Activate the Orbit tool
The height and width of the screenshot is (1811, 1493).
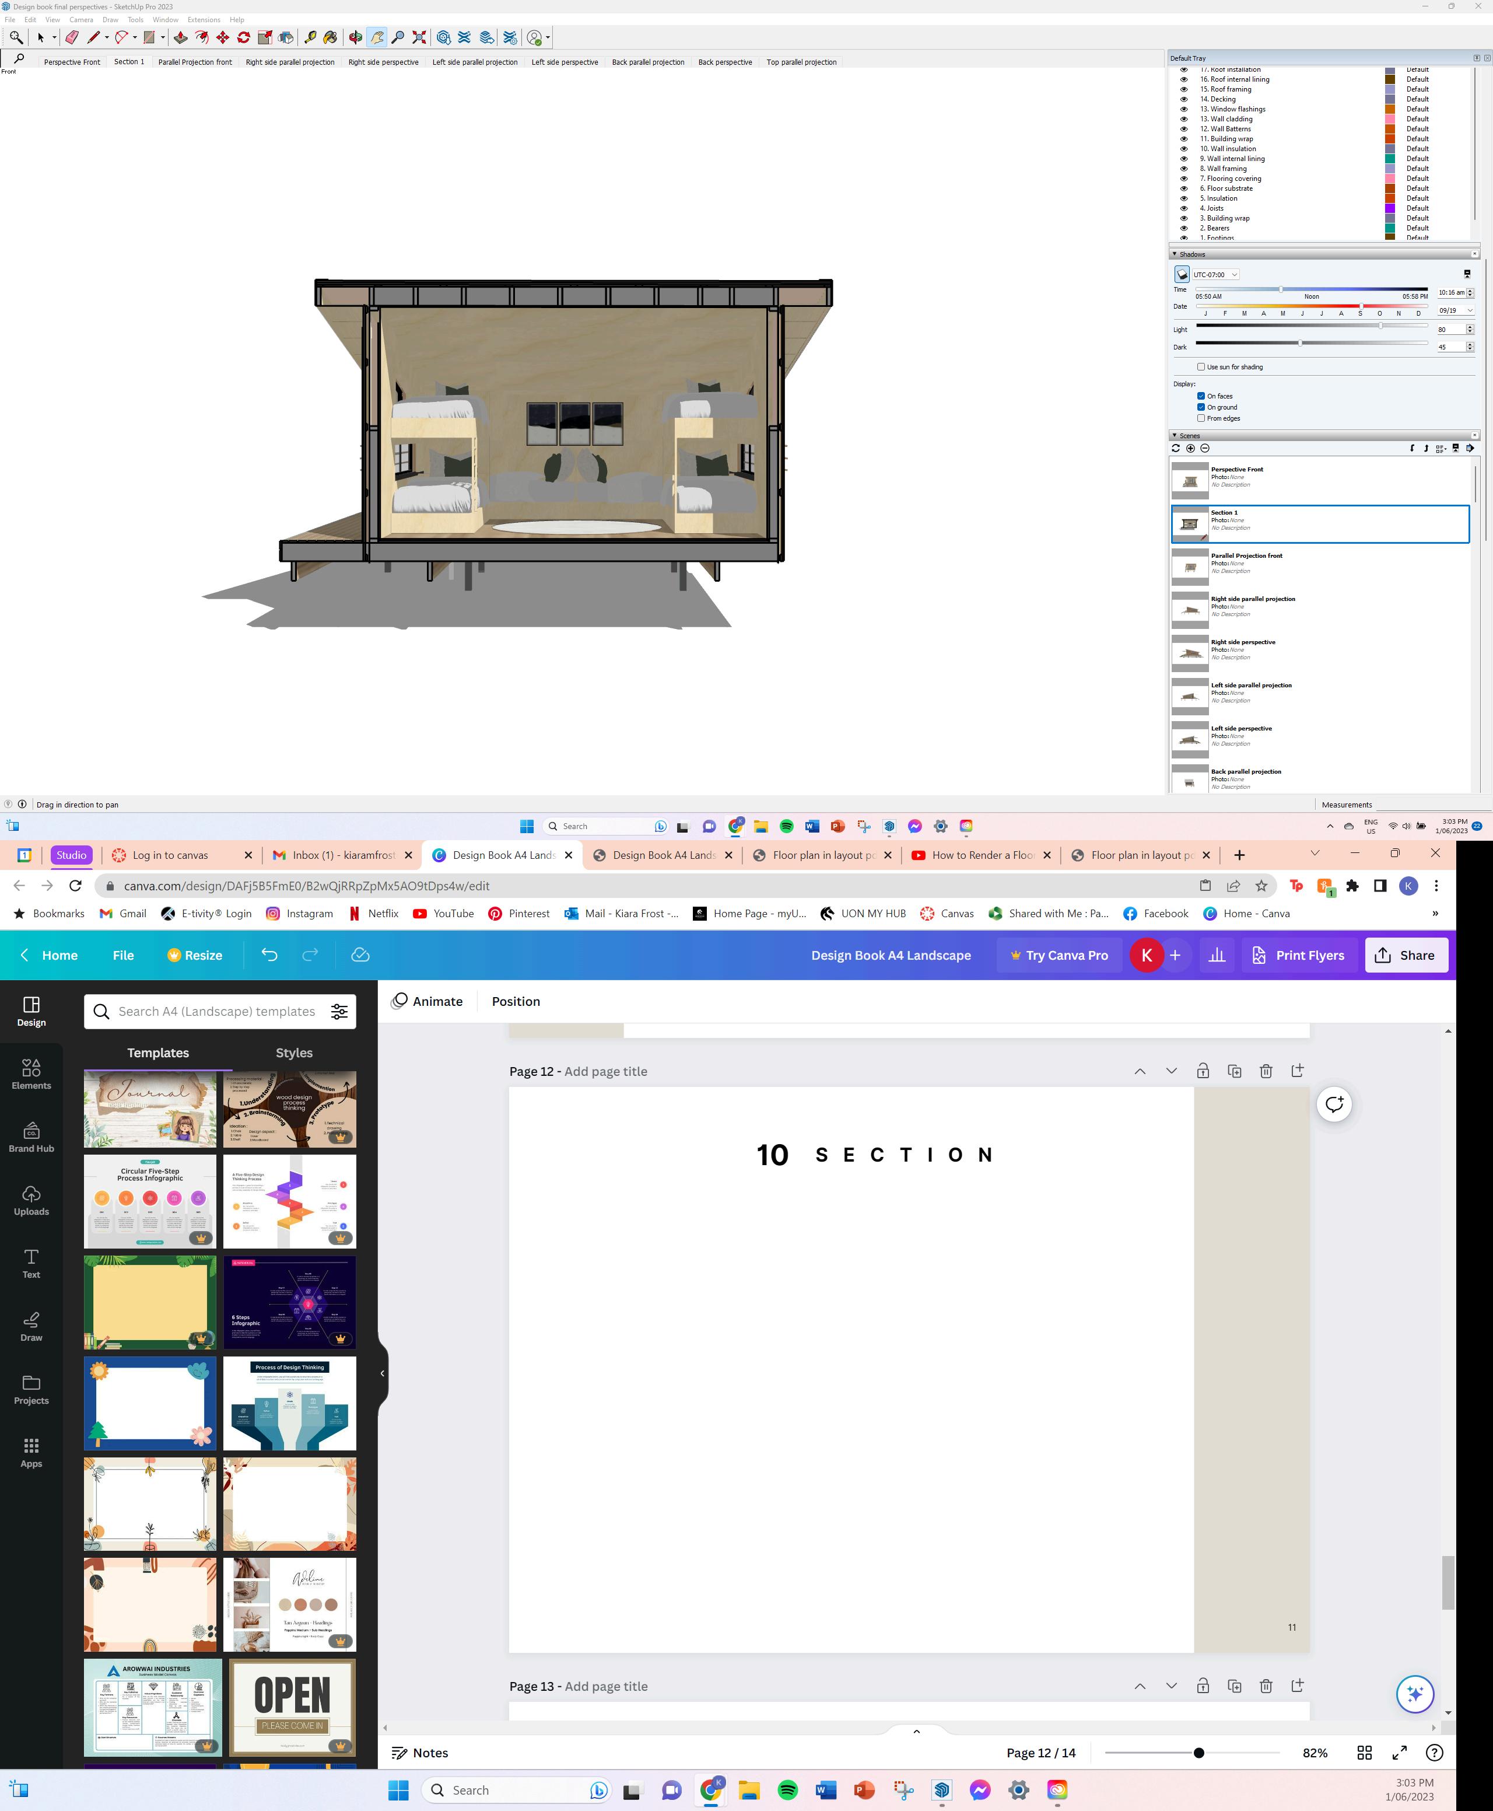[x=355, y=38]
